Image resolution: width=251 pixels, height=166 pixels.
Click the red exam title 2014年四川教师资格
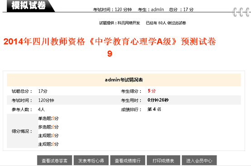pyautogui.click(x=110, y=47)
